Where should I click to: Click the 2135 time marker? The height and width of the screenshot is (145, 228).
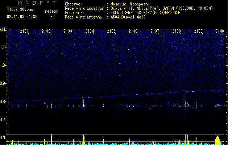(x=111, y=31)
